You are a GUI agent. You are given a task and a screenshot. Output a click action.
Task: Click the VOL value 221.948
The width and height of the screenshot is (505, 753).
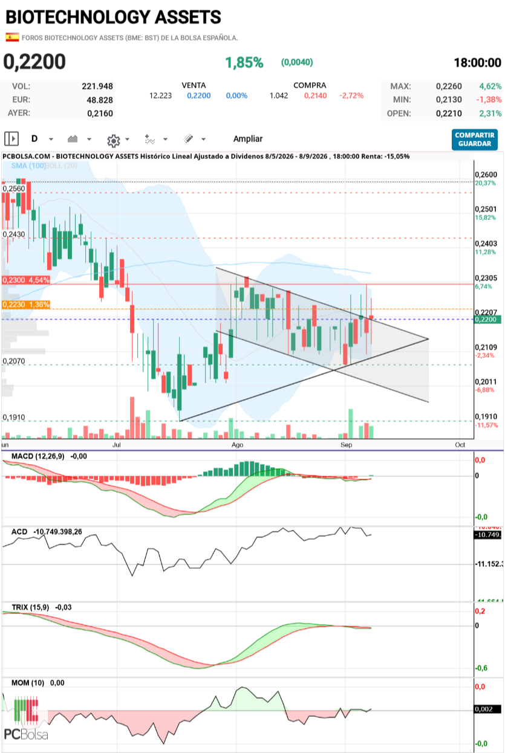point(97,86)
